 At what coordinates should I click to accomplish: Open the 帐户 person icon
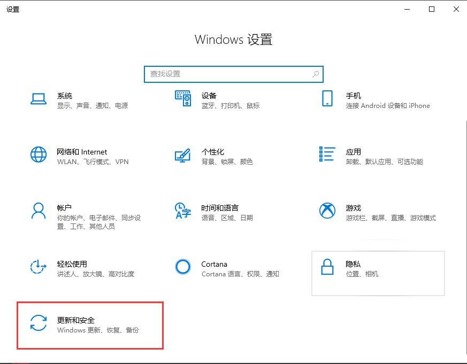[x=39, y=211]
